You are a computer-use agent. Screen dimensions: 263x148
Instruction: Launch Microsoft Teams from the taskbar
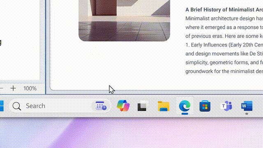pos(226,106)
